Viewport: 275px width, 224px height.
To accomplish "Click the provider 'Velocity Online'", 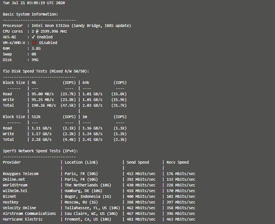I will point(19,208).
